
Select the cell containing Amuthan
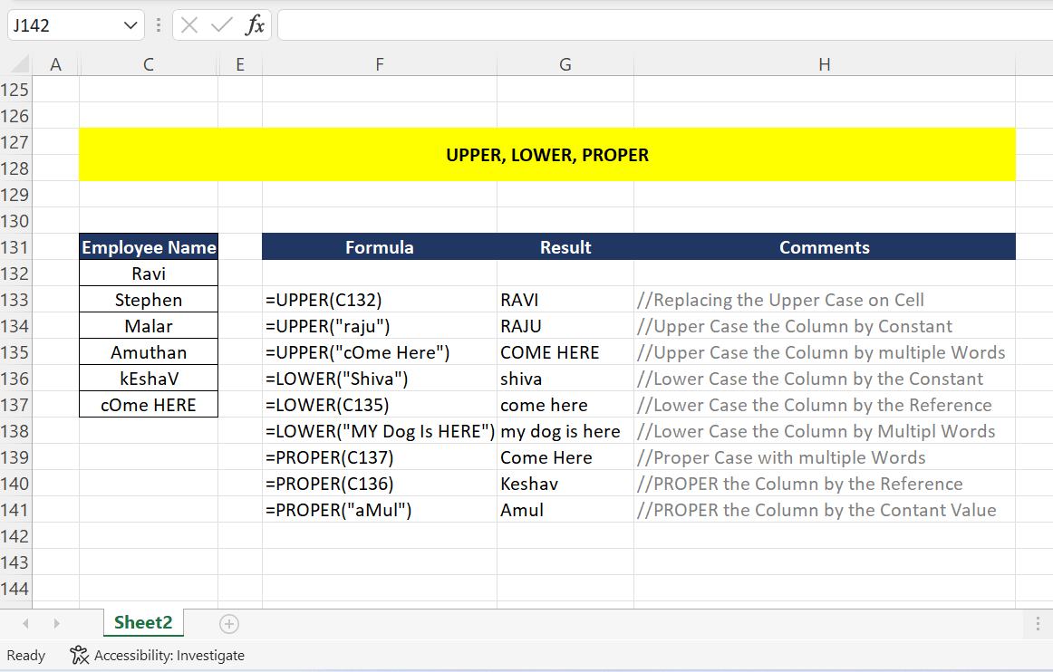click(x=149, y=352)
